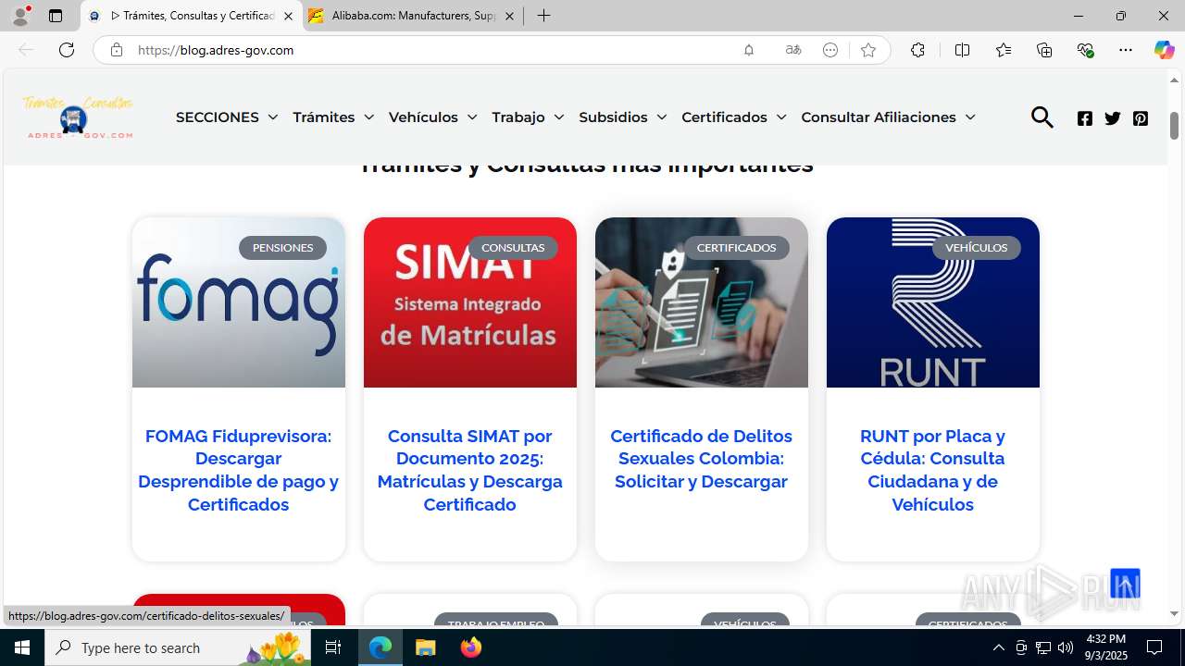
Task: Open the site search magnifier icon
Action: (1042, 117)
